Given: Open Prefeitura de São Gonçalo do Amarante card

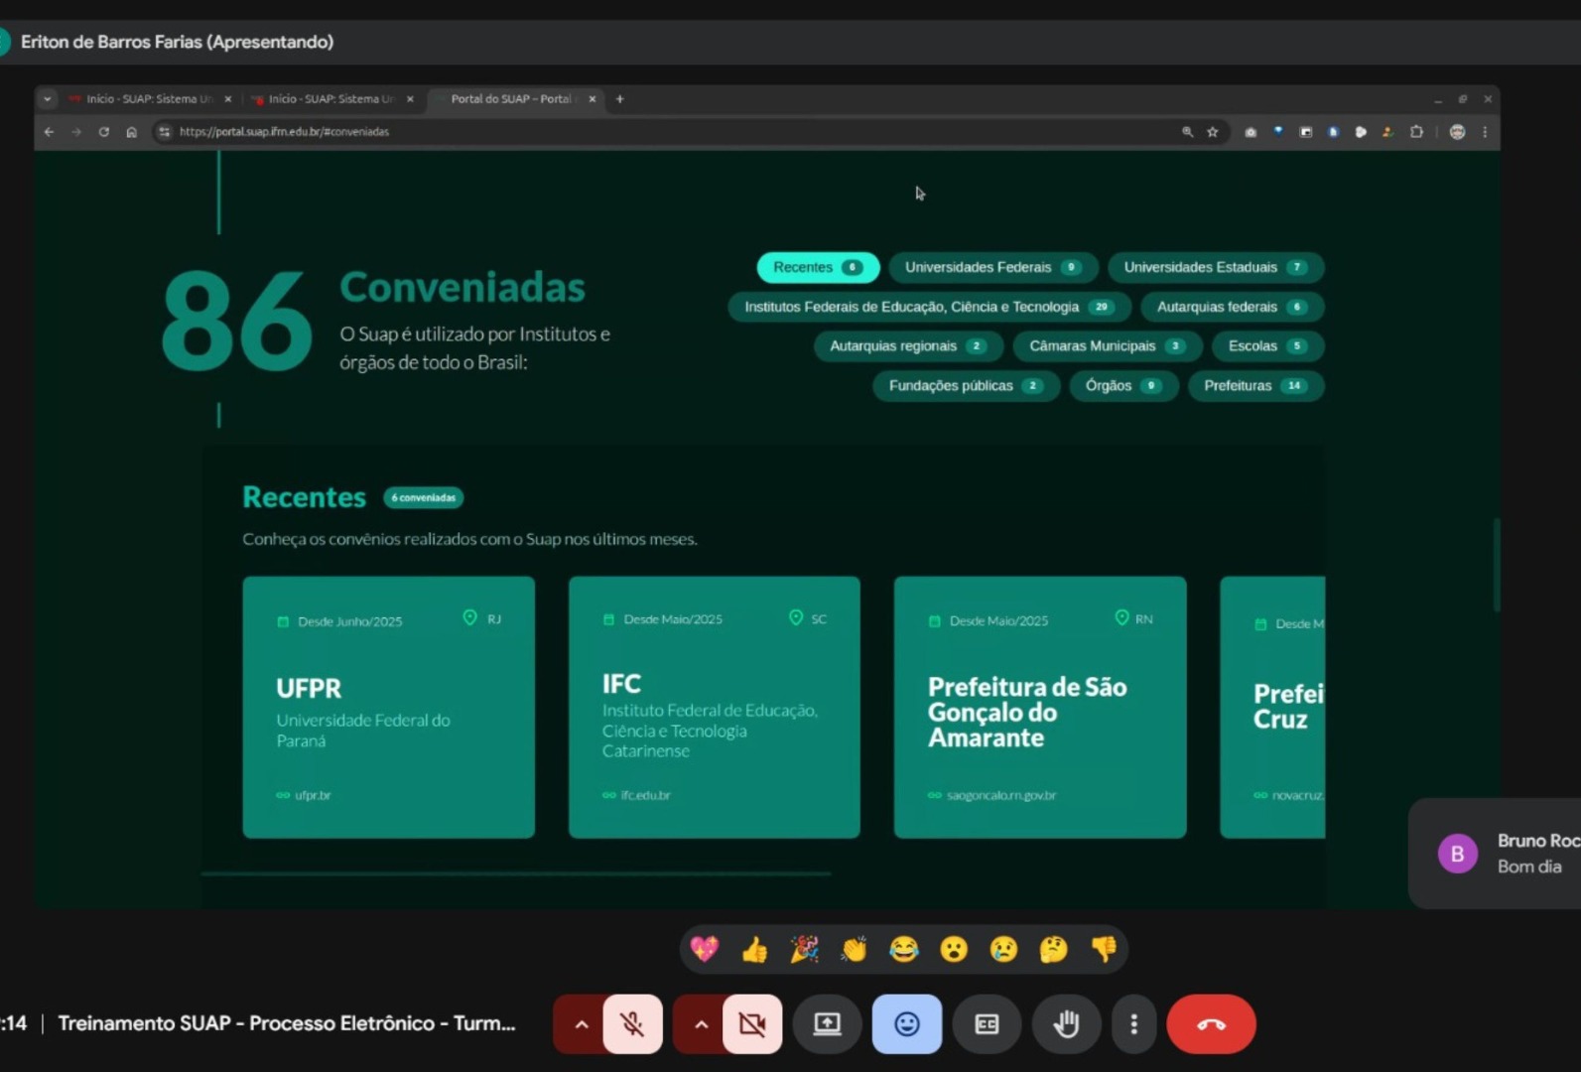Looking at the screenshot, I should point(1040,707).
